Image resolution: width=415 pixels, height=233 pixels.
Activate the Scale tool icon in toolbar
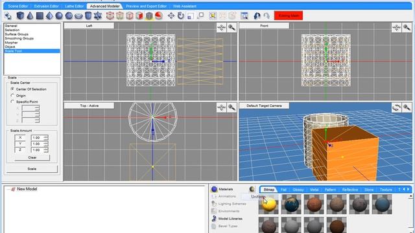tap(190, 16)
